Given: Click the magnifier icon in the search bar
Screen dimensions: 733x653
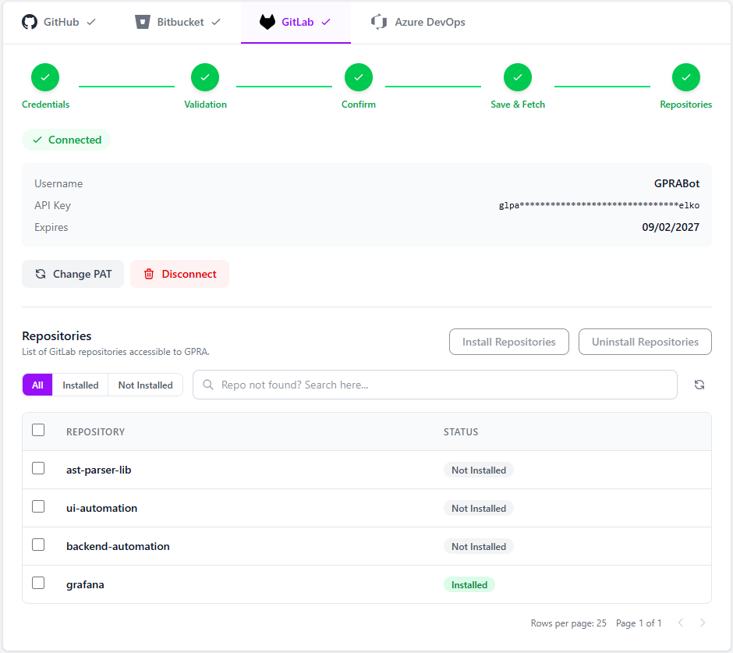Looking at the screenshot, I should 207,385.
